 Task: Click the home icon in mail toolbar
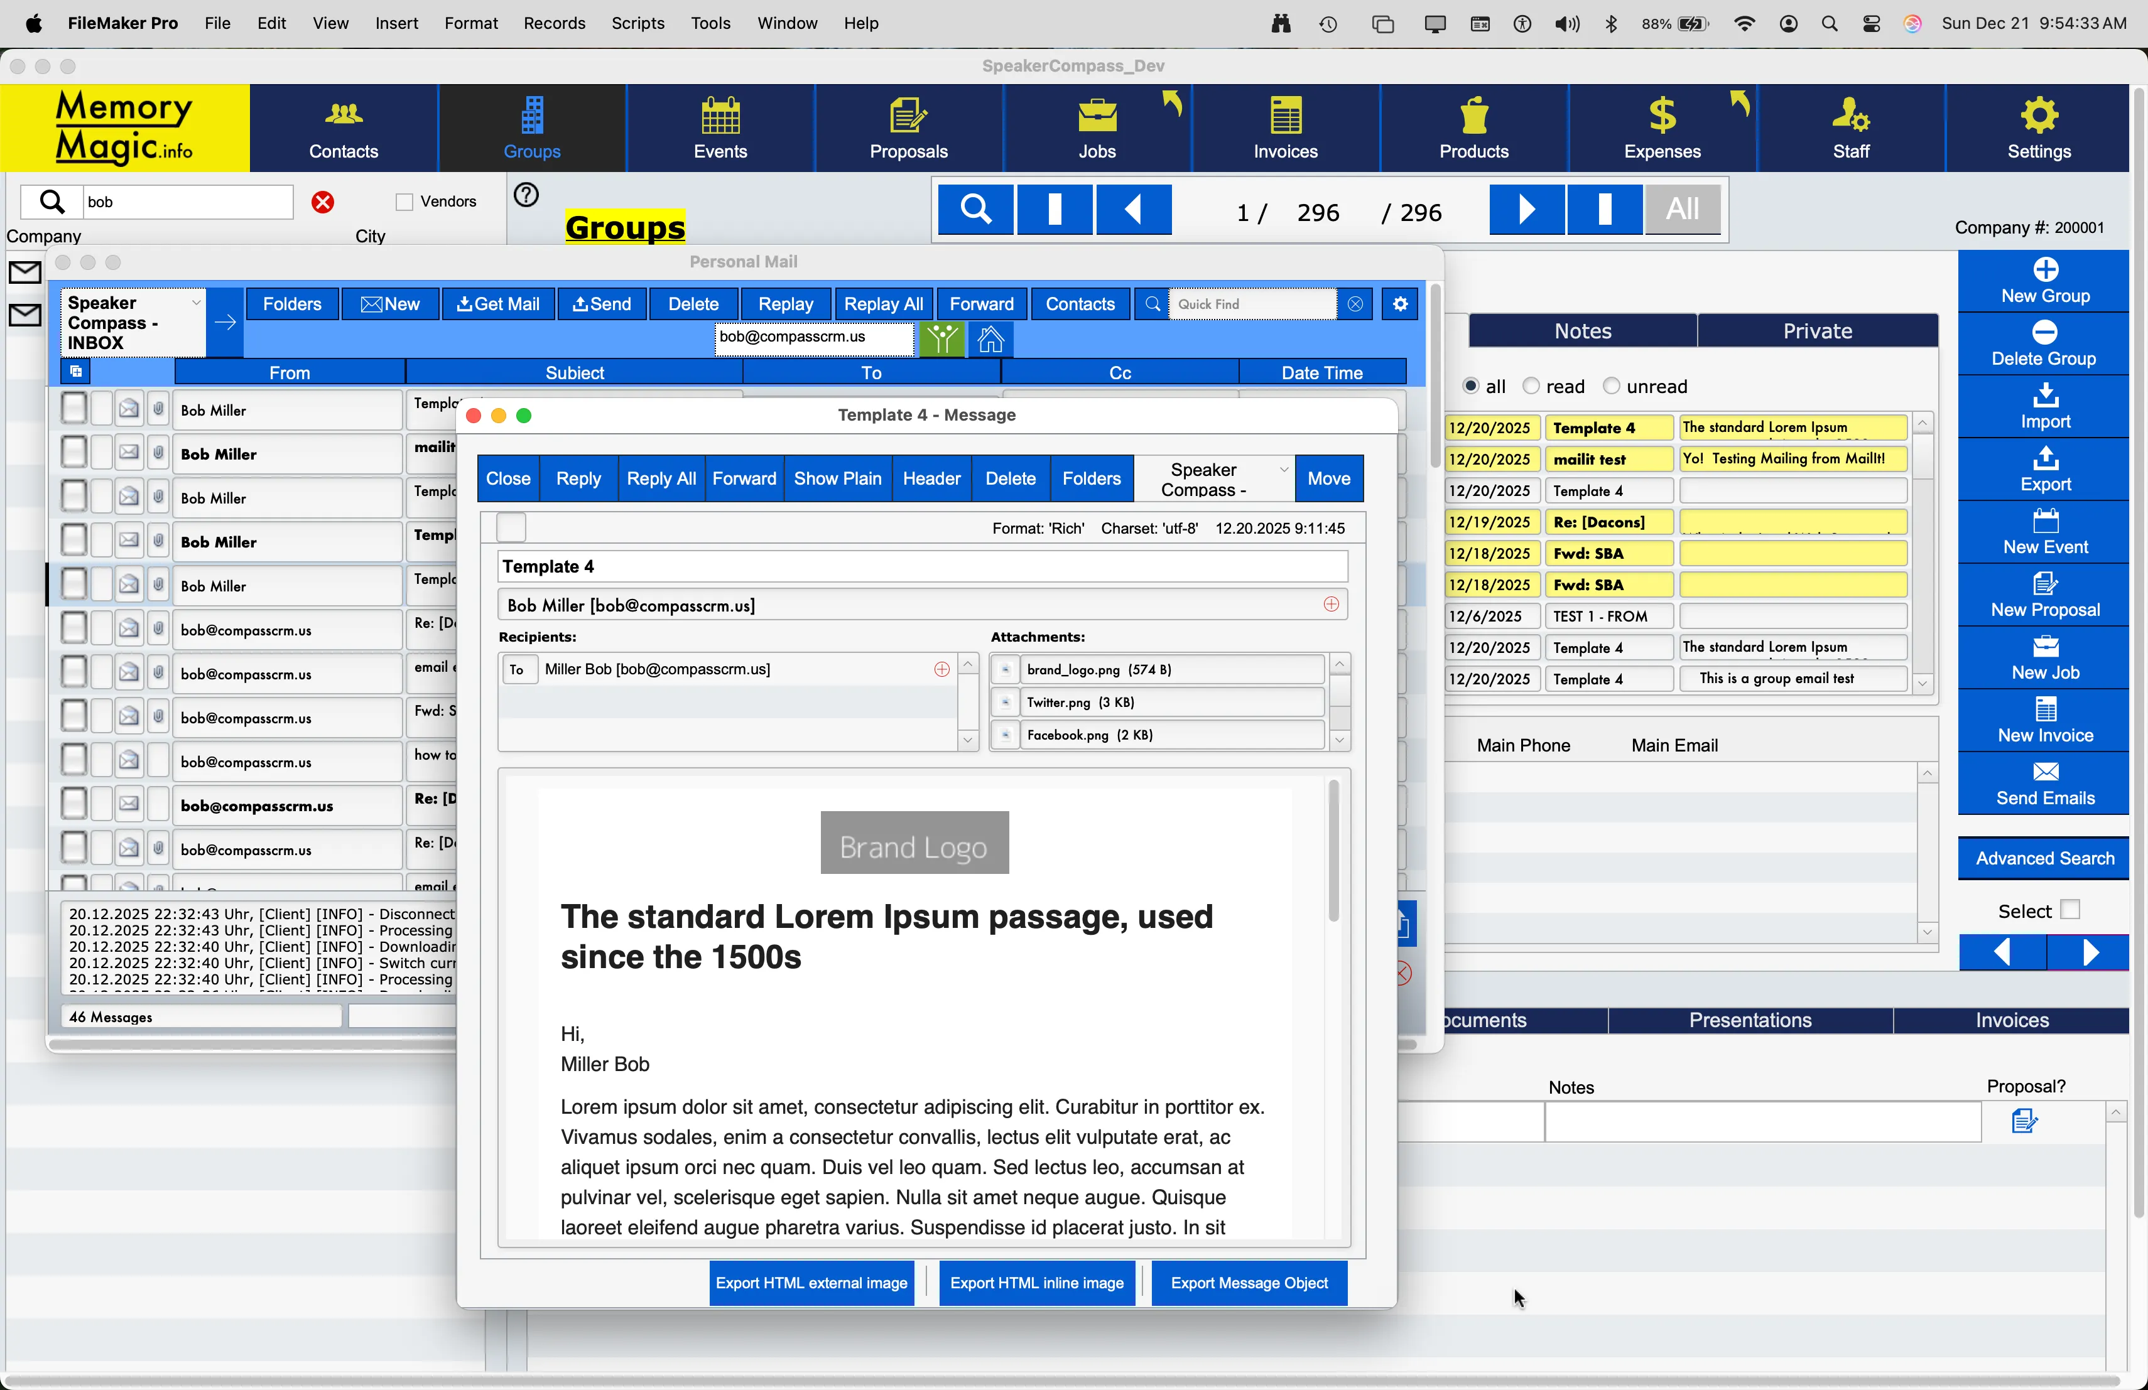click(990, 340)
